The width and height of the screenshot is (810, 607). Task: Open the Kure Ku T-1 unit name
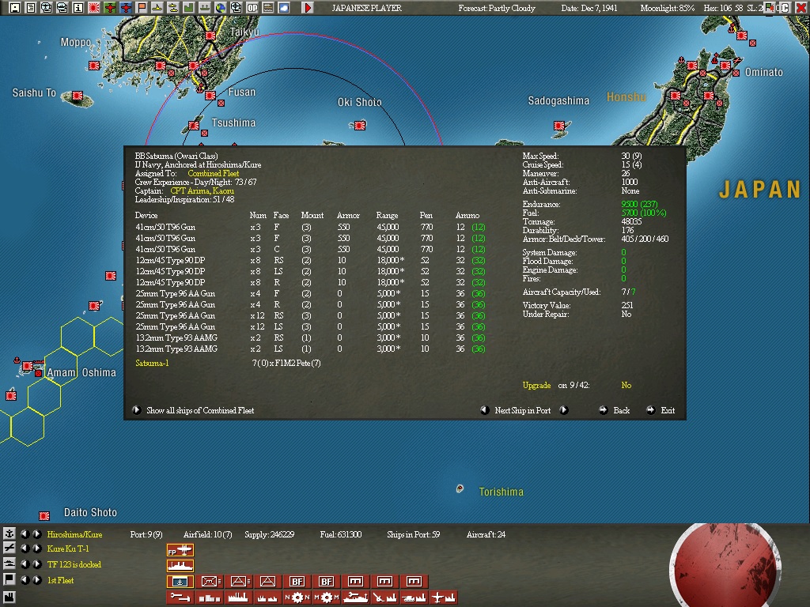[68, 549]
